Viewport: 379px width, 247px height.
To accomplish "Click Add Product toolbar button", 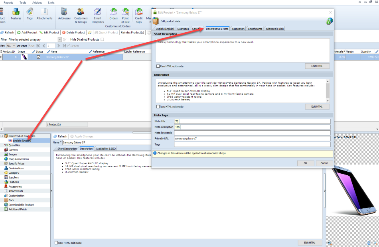I will [27, 32].
